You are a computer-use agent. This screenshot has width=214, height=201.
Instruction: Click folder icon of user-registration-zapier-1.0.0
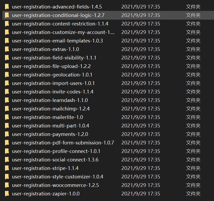(7, 194)
